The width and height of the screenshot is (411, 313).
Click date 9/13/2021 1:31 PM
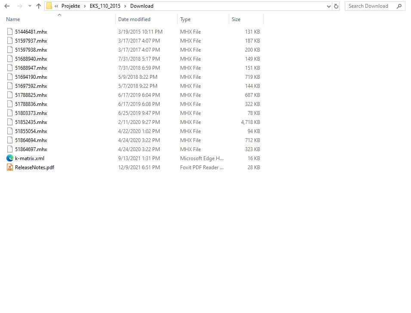[x=139, y=158]
